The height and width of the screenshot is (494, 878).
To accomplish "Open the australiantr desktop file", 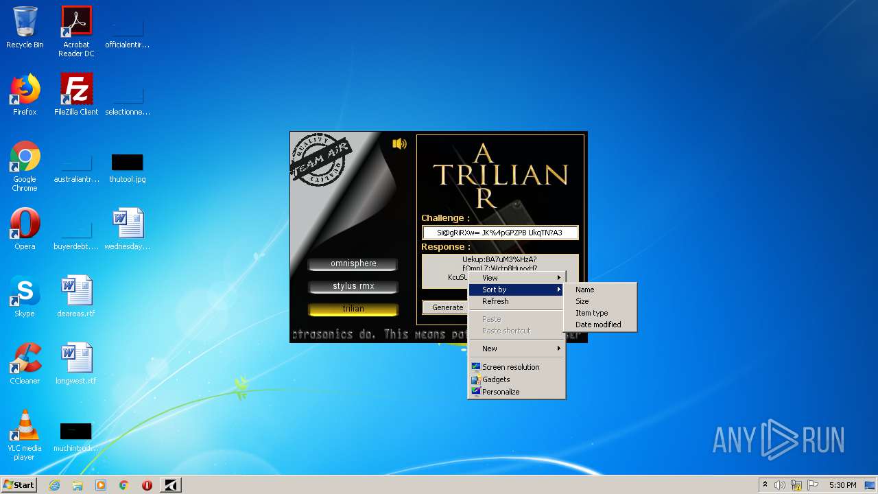I will point(76,168).
